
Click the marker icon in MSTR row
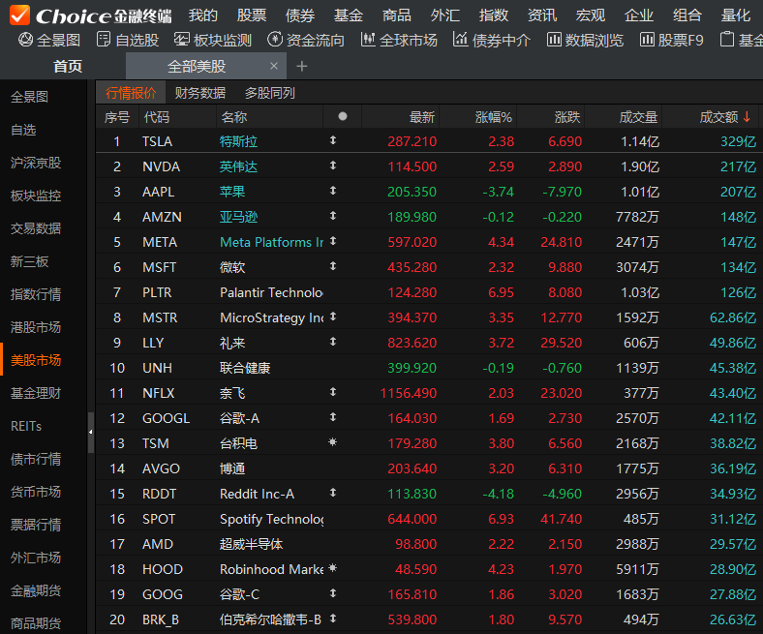pos(333,317)
